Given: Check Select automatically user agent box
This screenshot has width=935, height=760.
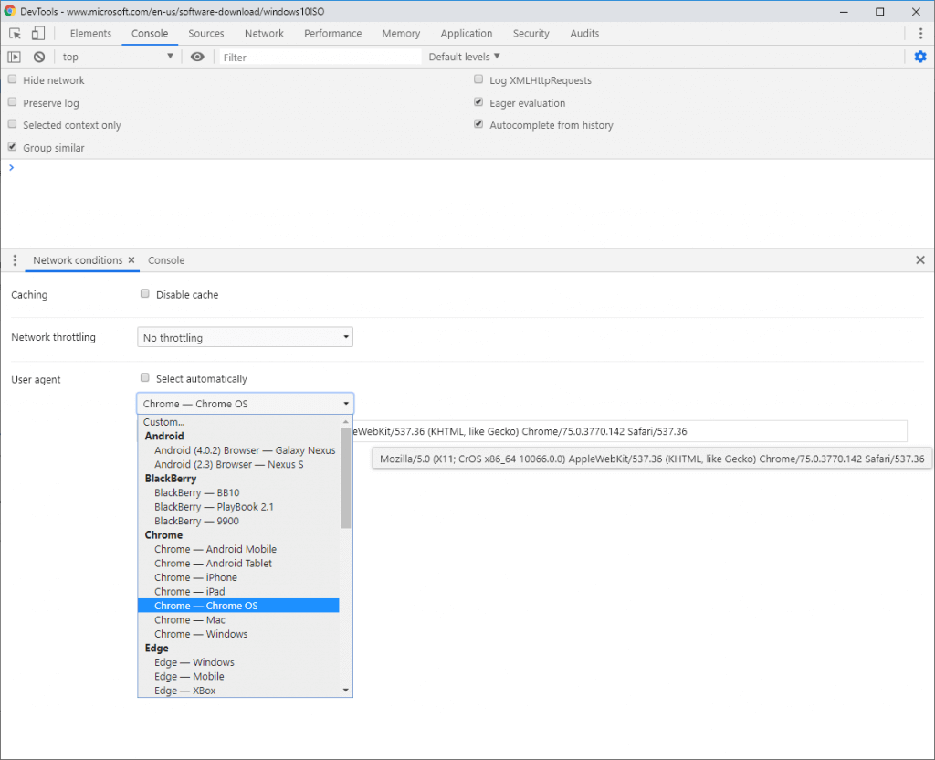Looking at the screenshot, I should 145,377.
